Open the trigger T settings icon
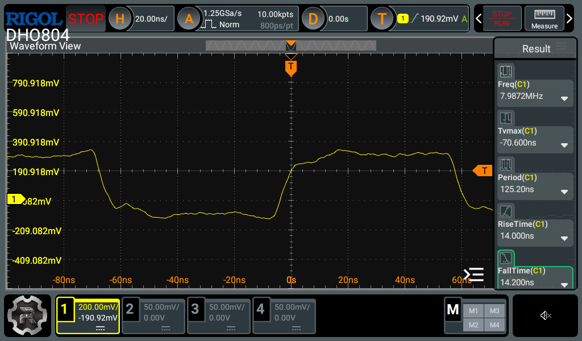This screenshot has height=341, width=582. coord(382,19)
